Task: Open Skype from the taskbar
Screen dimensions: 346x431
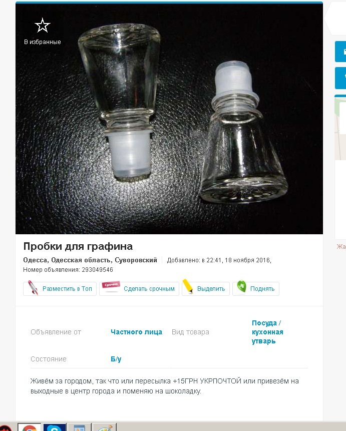Action: 55,427
